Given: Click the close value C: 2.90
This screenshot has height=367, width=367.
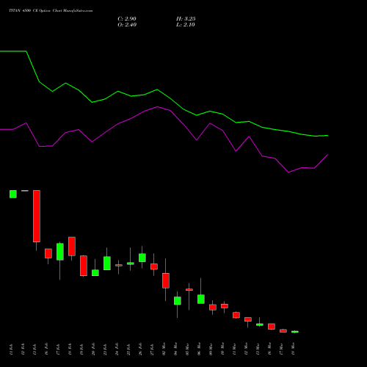Looking at the screenshot, I should [x=127, y=19].
